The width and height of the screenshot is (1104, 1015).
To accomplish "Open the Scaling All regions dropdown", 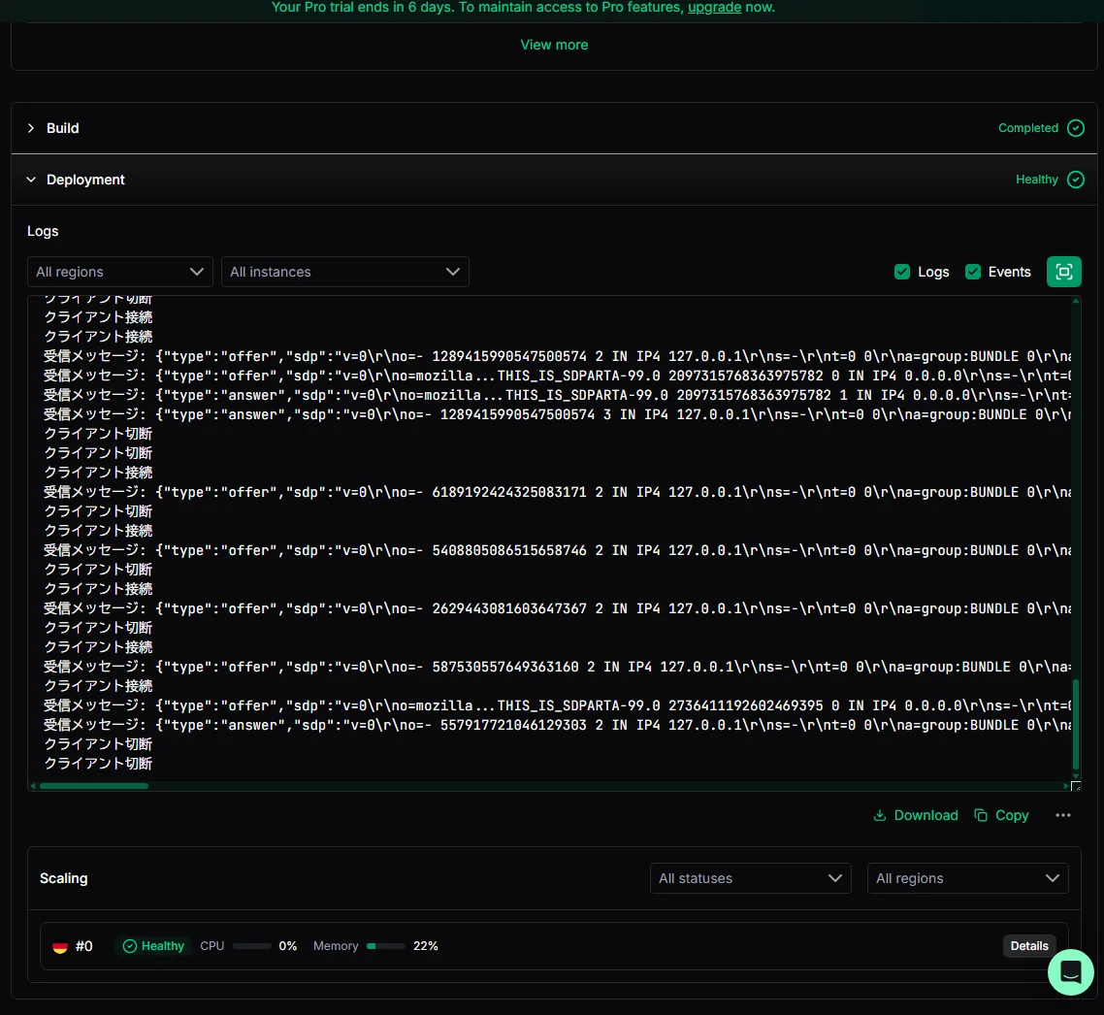I will click(x=967, y=878).
